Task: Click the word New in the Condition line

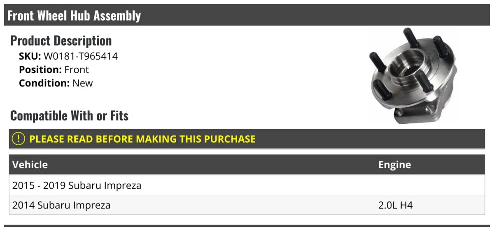Action: click(83, 83)
